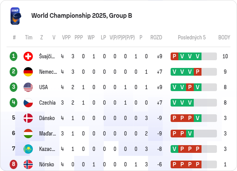The height and width of the screenshot is (171, 237).
Task: Open Hungary via its flag icon
Action: pyautogui.click(x=28, y=134)
